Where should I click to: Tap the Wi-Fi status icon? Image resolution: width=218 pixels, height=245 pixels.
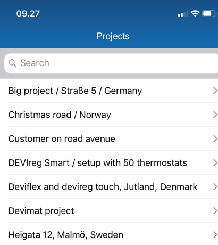[x=195, y=13]
